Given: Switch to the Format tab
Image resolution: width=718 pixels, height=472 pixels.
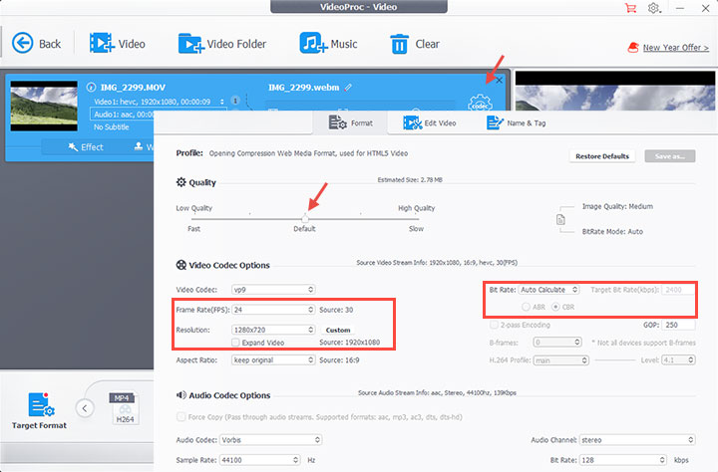Looking at the screenshot, I should [350, 122].
